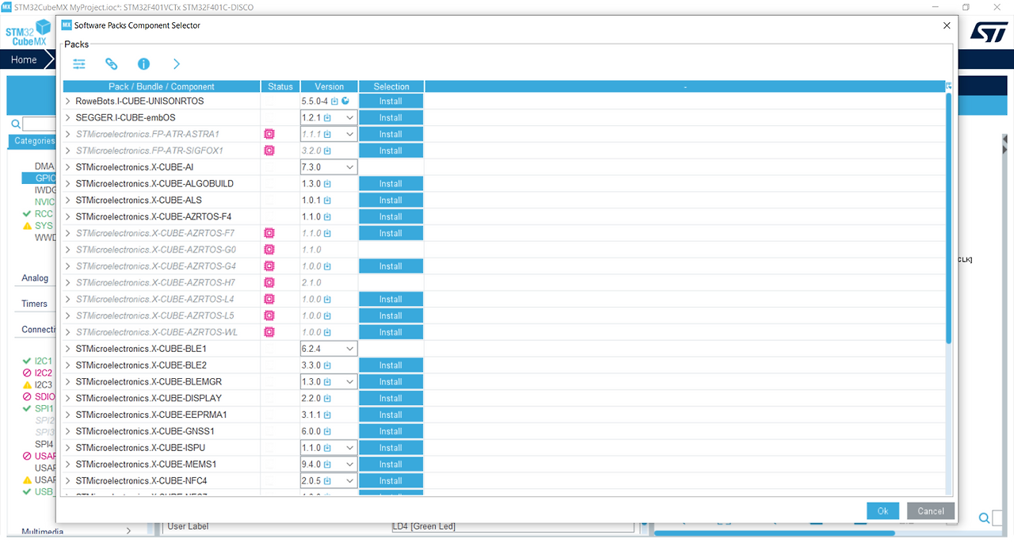Image resolution: width=1014 pixels, height=543 pixels.
Task: Open the Timers category in the main window
Action: coord(34,304)
